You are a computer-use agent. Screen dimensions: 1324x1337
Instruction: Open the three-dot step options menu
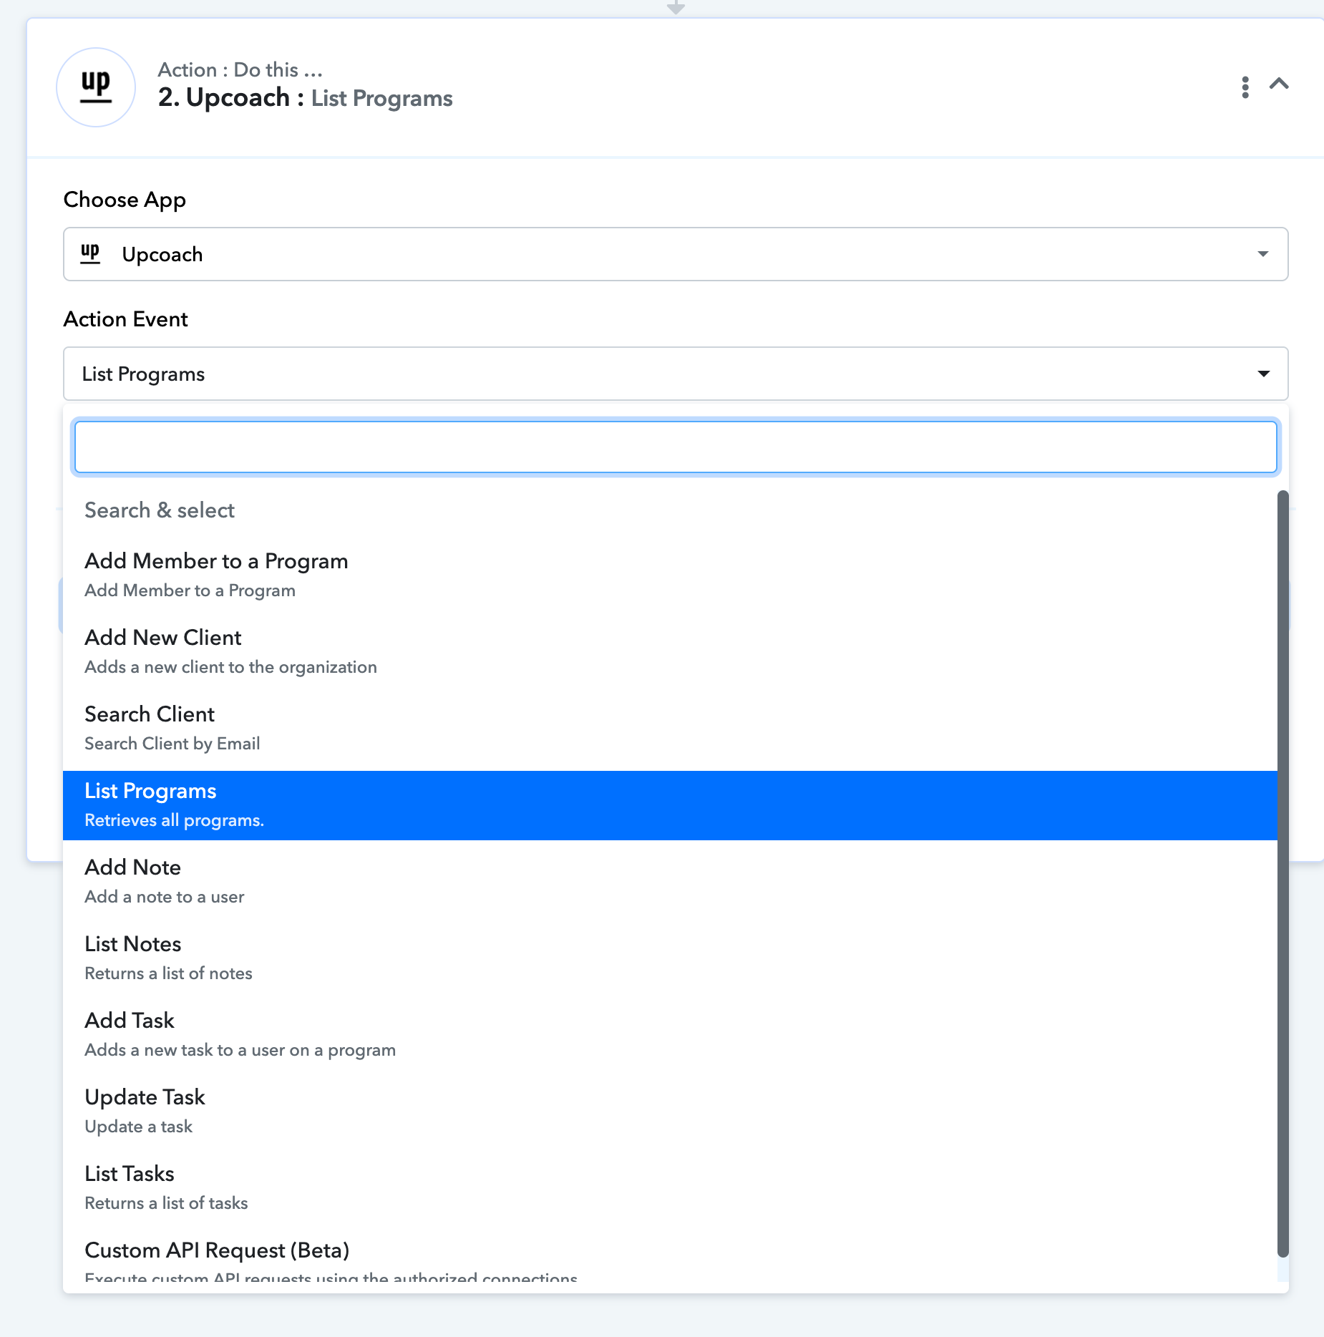[1245, 87]
